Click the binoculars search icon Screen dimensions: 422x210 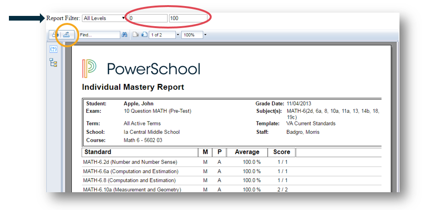point(124,35)
